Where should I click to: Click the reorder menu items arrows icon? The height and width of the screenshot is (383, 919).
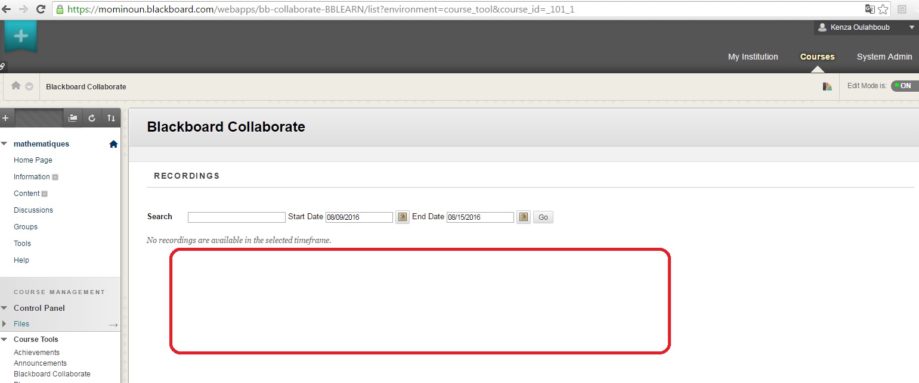pos(111,118)
